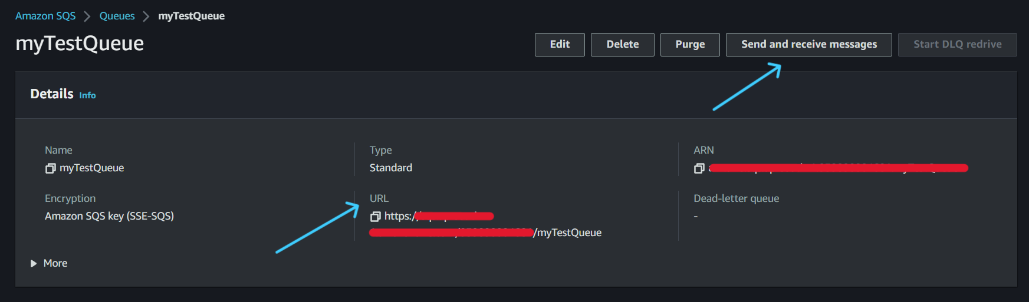Click the Details section heading
The image size is (1029, 302).
(x=52, y=94)
